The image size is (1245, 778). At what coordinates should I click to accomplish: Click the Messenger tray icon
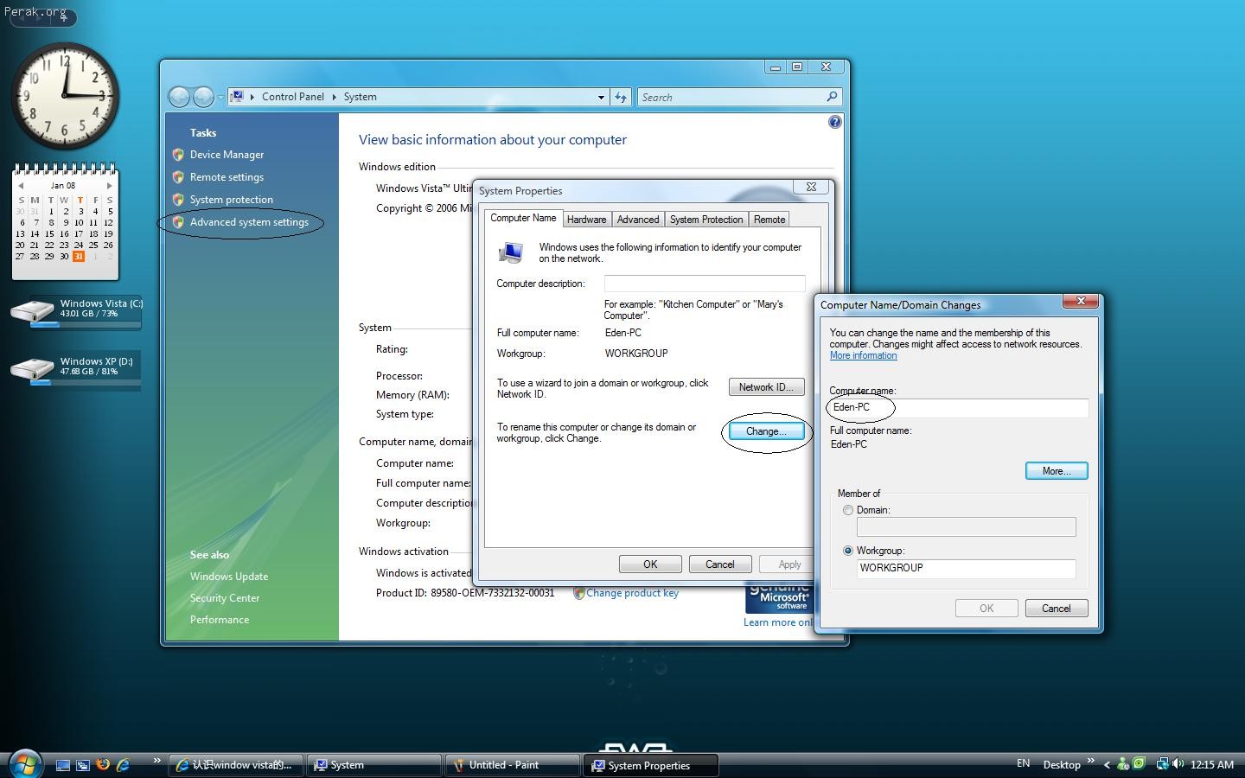tap(1123, 764)
